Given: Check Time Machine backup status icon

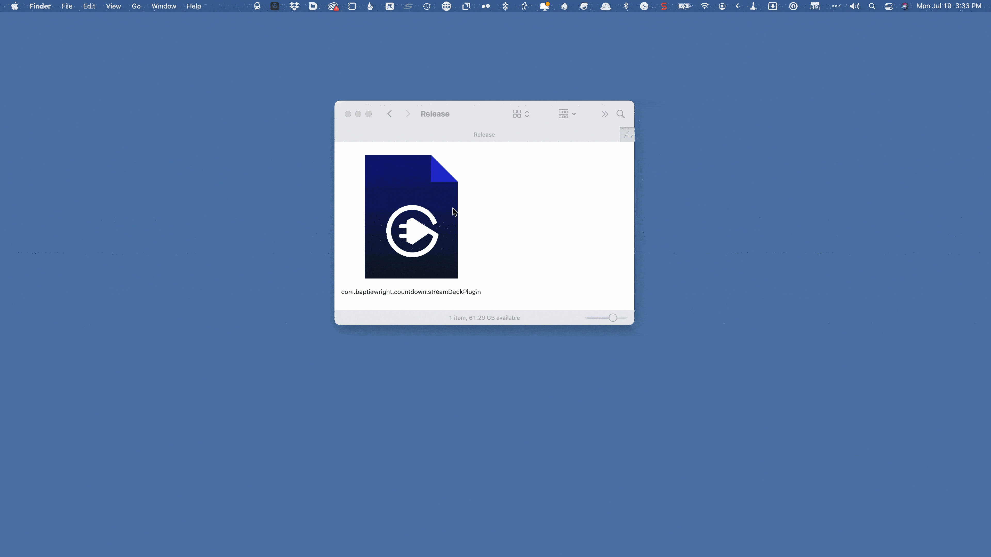Looking at the screenshot, I should pyautogui.click(x=427, y=6).
